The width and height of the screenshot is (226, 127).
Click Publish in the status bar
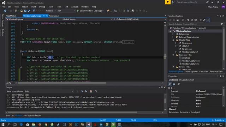[218, 120]
